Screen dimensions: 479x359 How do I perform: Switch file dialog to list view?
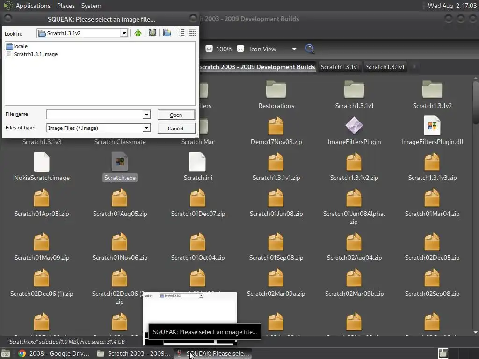[181, 33]
